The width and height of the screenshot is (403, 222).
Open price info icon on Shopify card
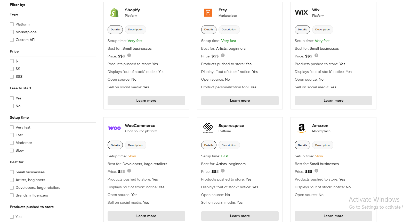tap(129, 55)
